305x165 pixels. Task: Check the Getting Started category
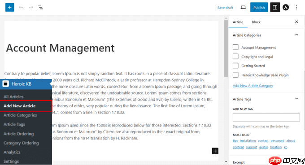tap(235, 66)
